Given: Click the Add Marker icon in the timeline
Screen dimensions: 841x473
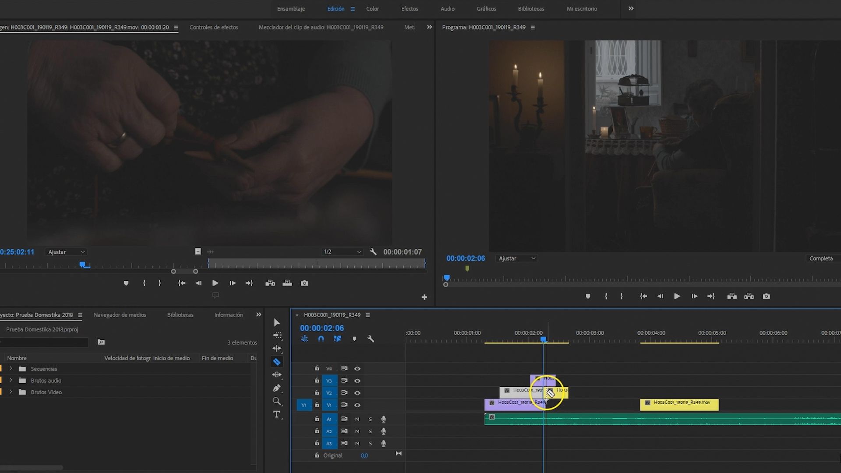Looking at the screenshot, I should pyautogui.click(x=354, y=339).
